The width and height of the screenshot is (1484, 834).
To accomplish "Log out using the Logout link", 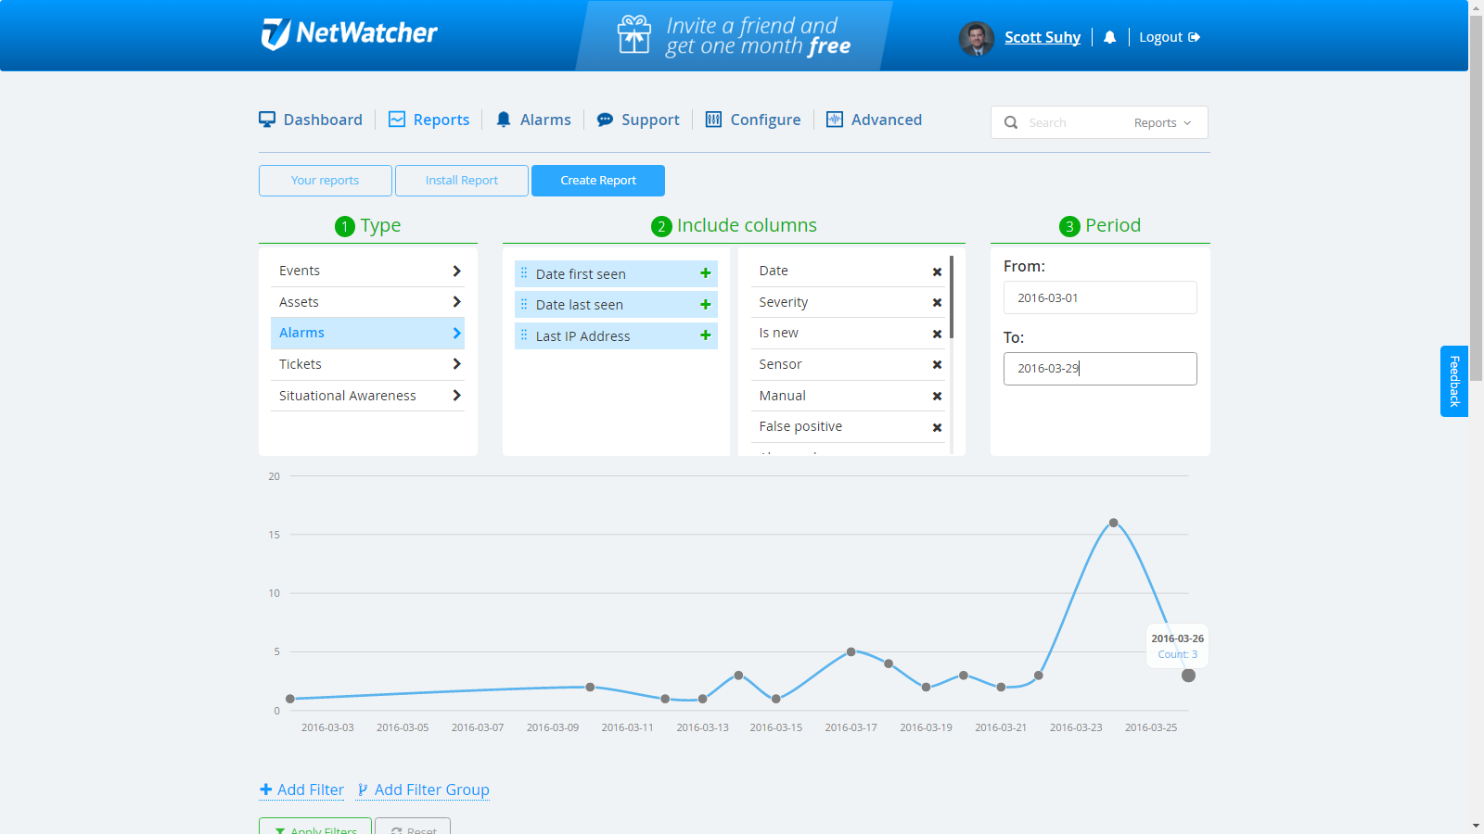I will (x=1169, y=37).
